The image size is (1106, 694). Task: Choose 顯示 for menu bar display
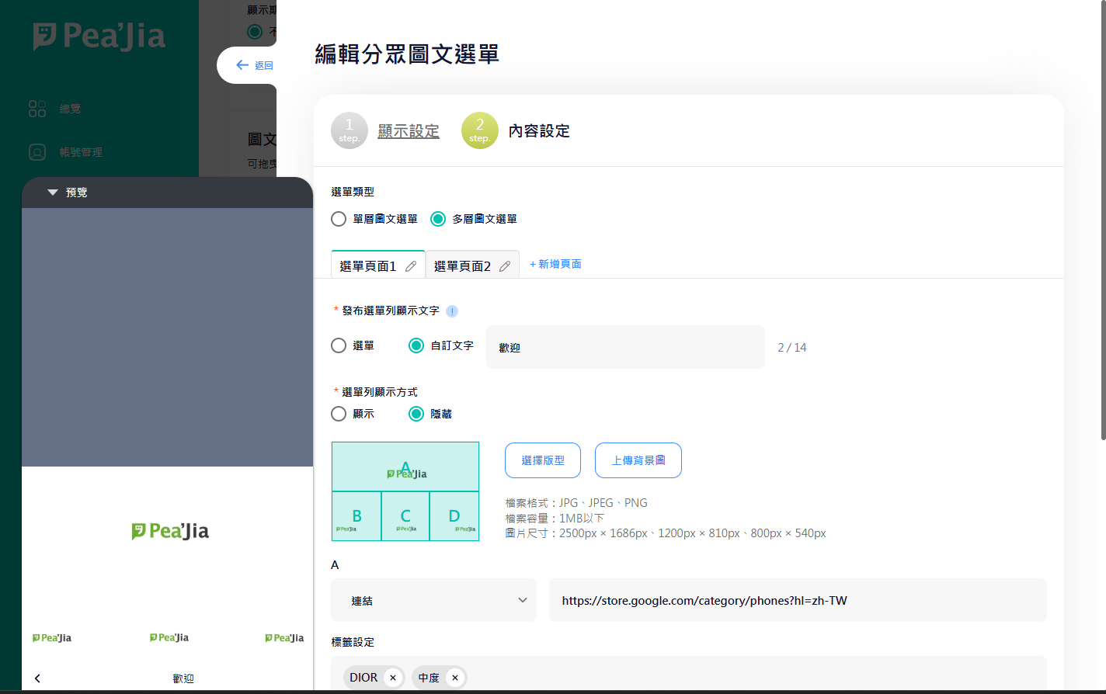pos(339,414)
